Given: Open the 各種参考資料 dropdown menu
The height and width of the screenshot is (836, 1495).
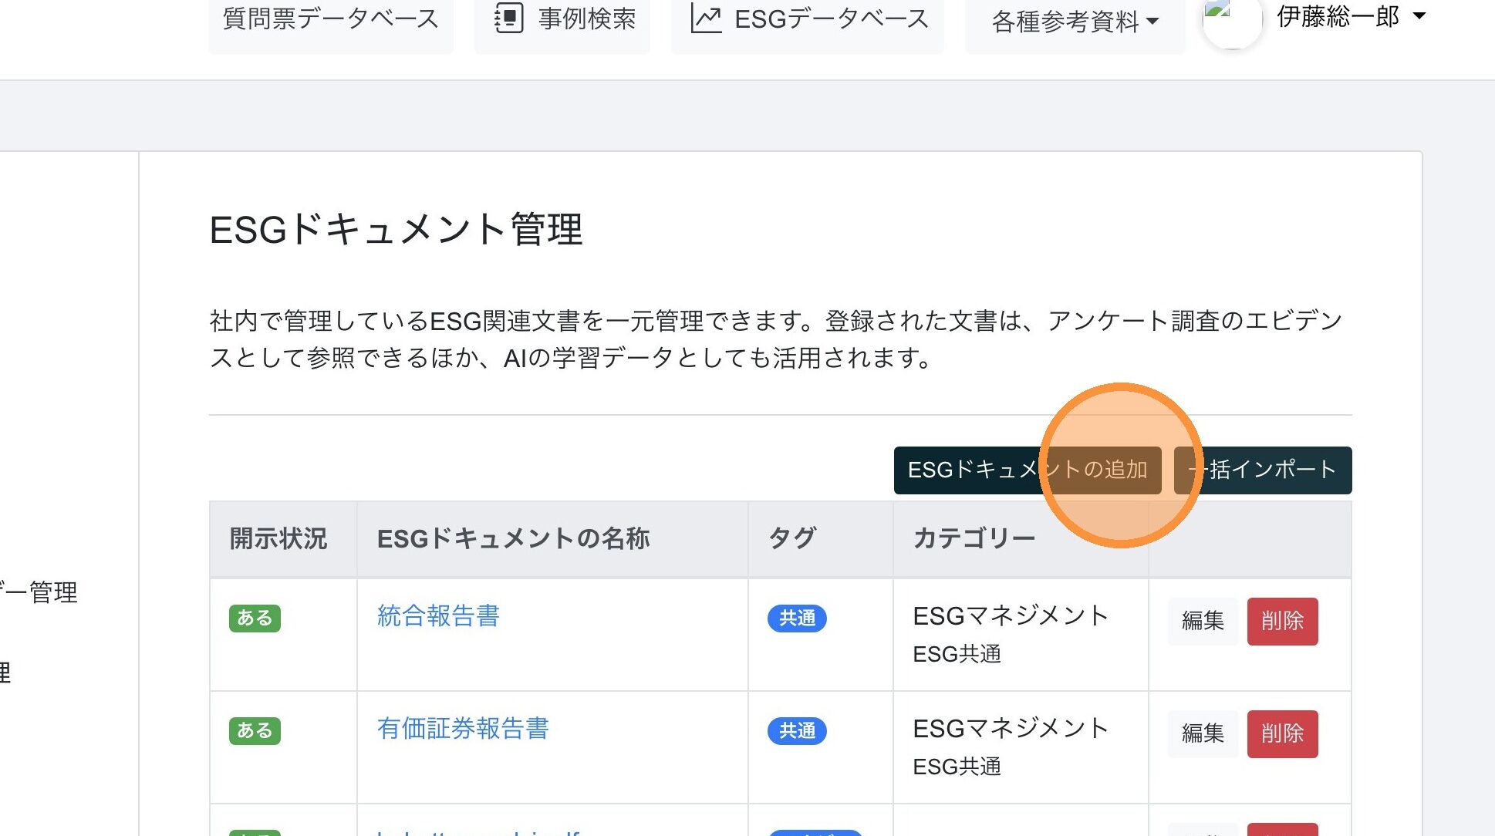Looking at the screenshot, I should pyautogui.click(x=1075, y=22).
